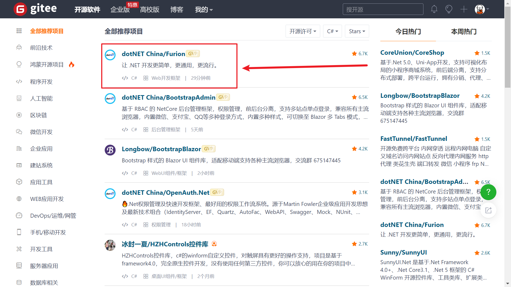Image resolution: width=511 pixels, height=287 pixels.
Task: Click the 鸿蒙开源项目 sidebar icon
Action: [19, 64]
